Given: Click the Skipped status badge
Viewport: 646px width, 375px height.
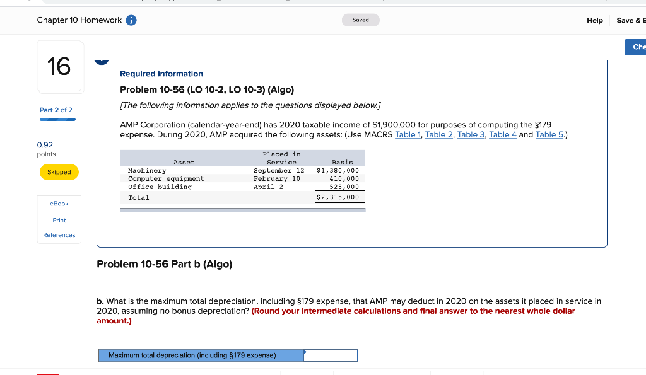Looking at the screenshot, I should click(59, 172).
